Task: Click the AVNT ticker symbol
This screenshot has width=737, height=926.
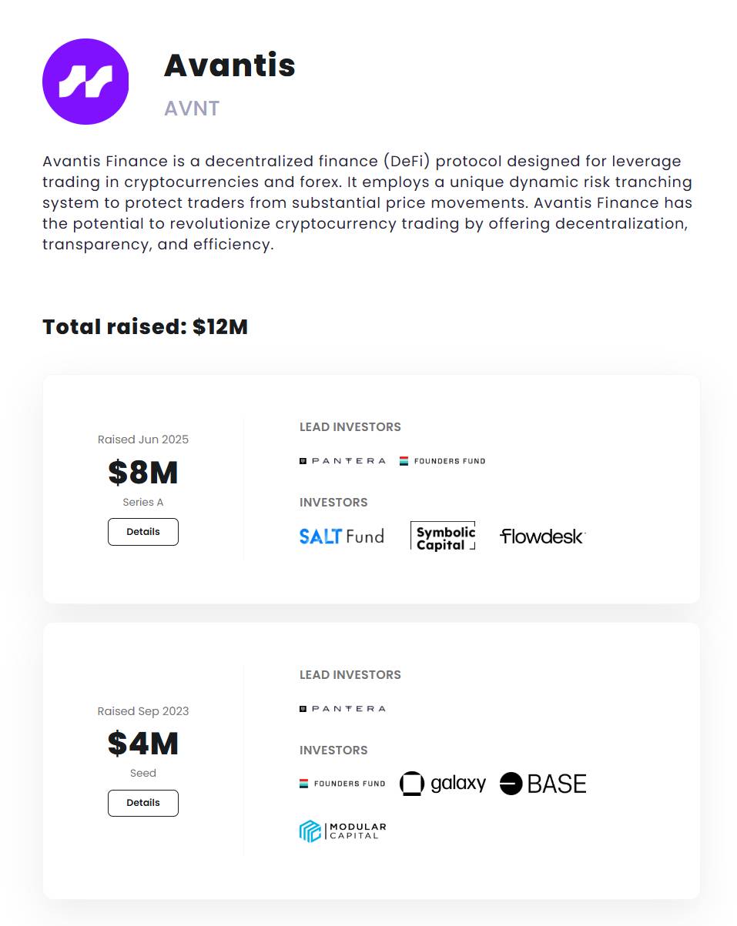Action: pos(192,109)
